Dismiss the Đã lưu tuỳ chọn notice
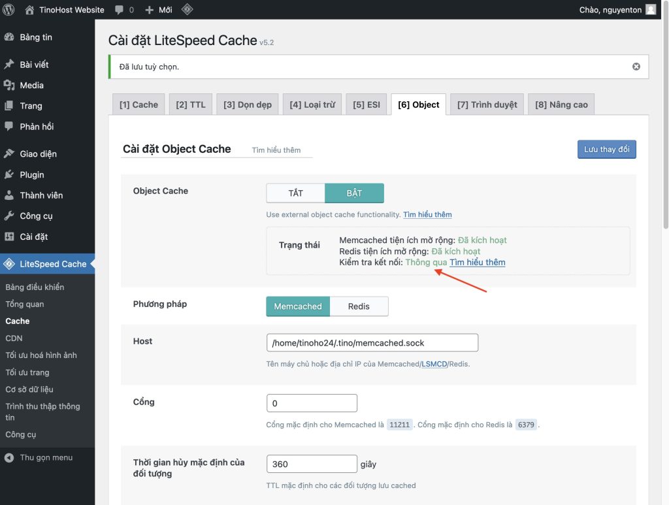Viewport: 669px width, 505px height. [636, 67]
